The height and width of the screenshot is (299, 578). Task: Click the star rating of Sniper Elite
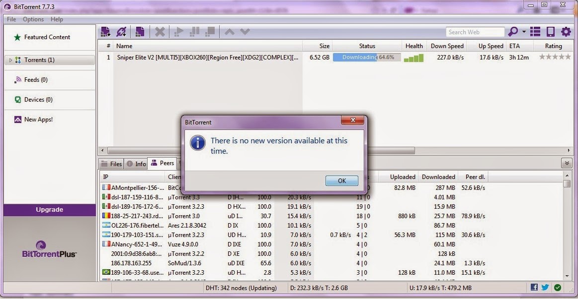coord(555,57)
